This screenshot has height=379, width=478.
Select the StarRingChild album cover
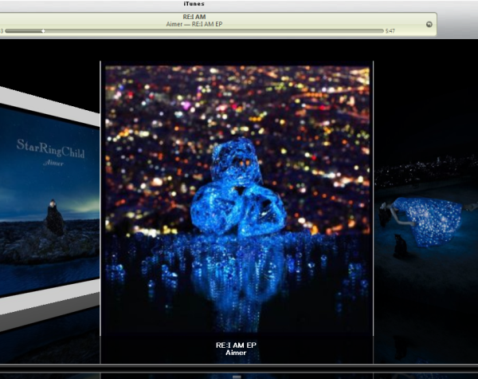tap(49, 199)
